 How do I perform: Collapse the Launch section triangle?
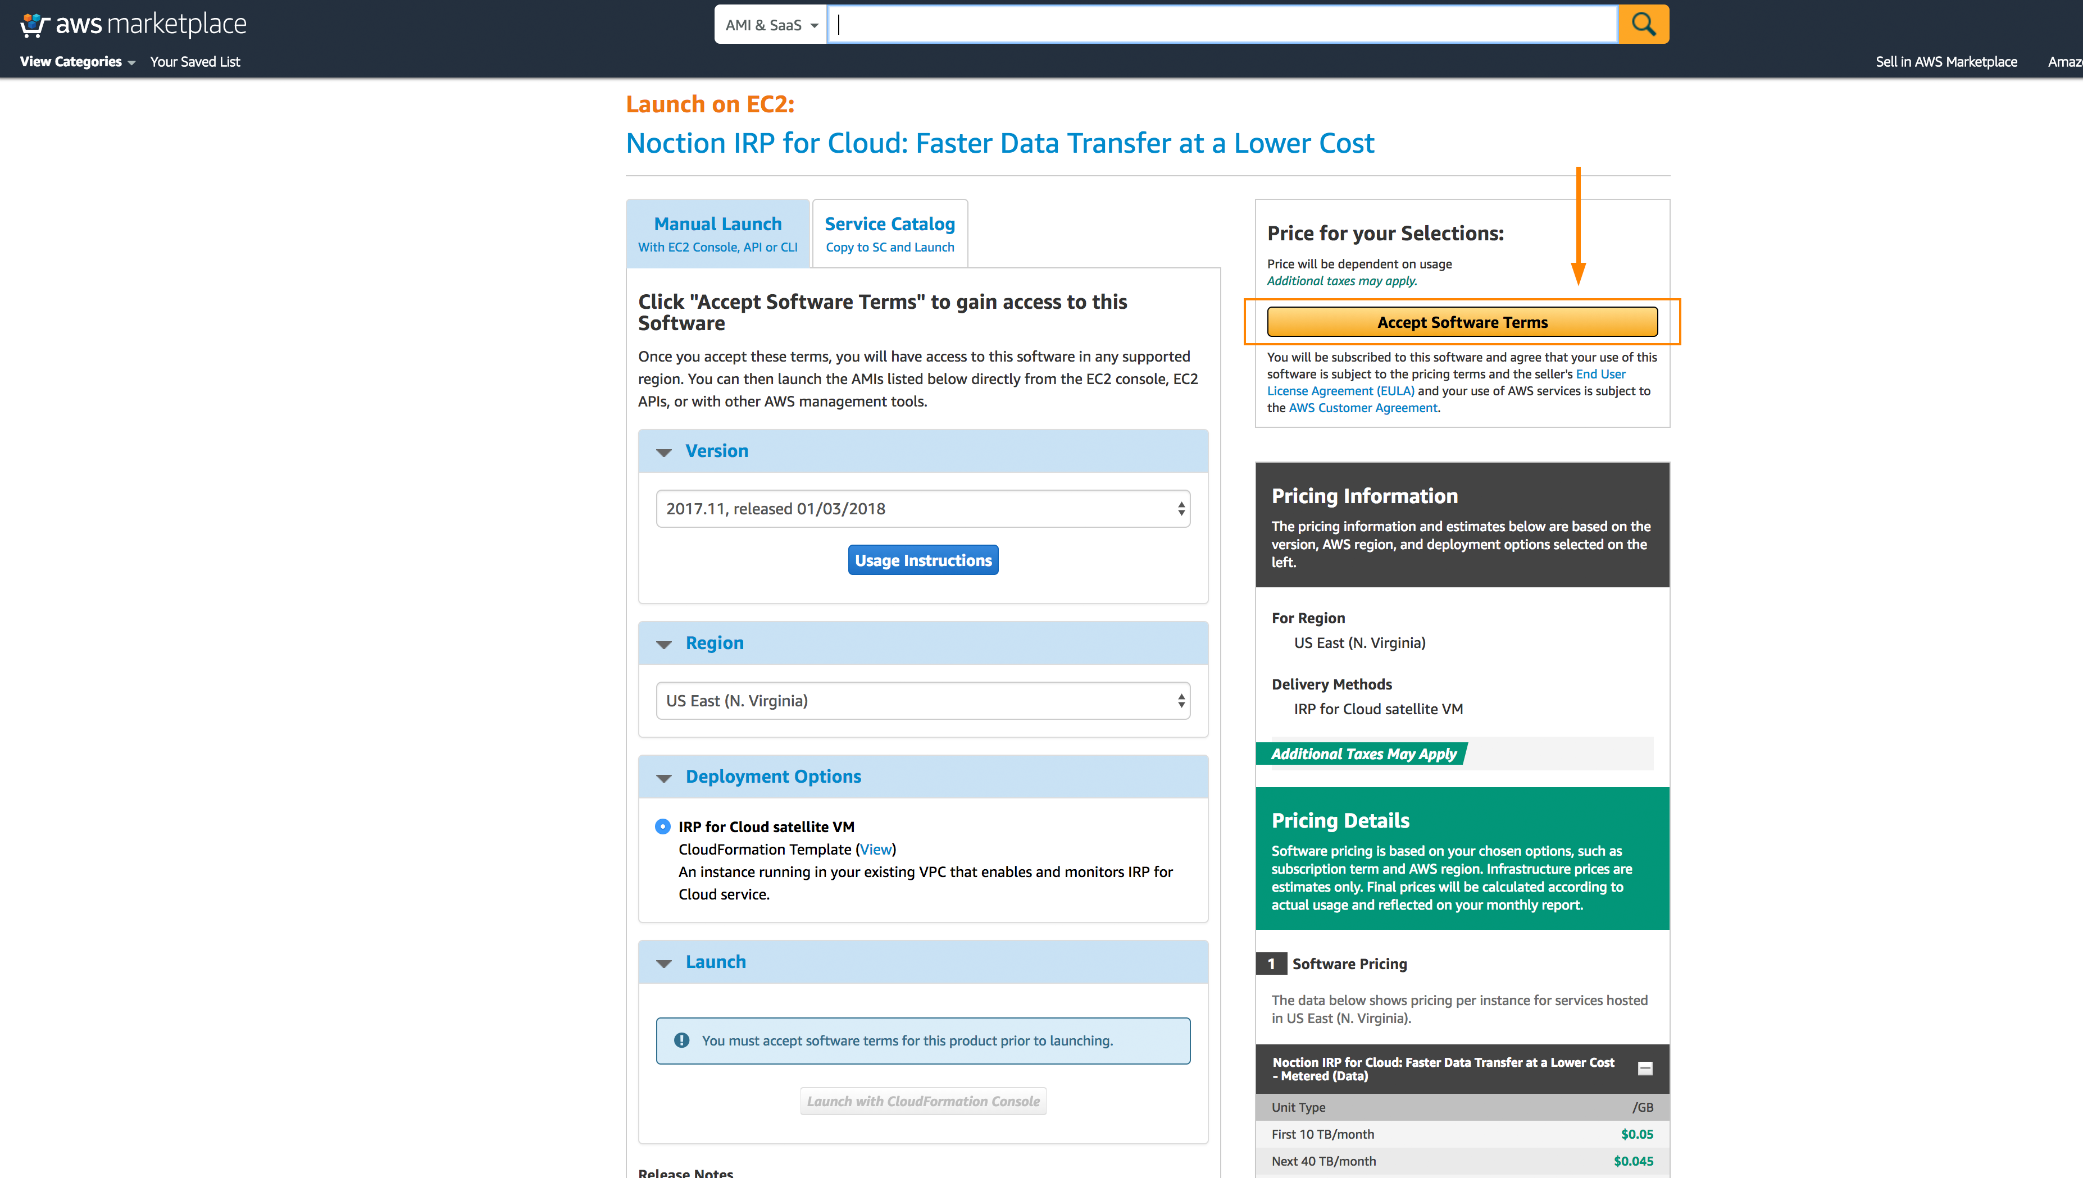(663, 963)
